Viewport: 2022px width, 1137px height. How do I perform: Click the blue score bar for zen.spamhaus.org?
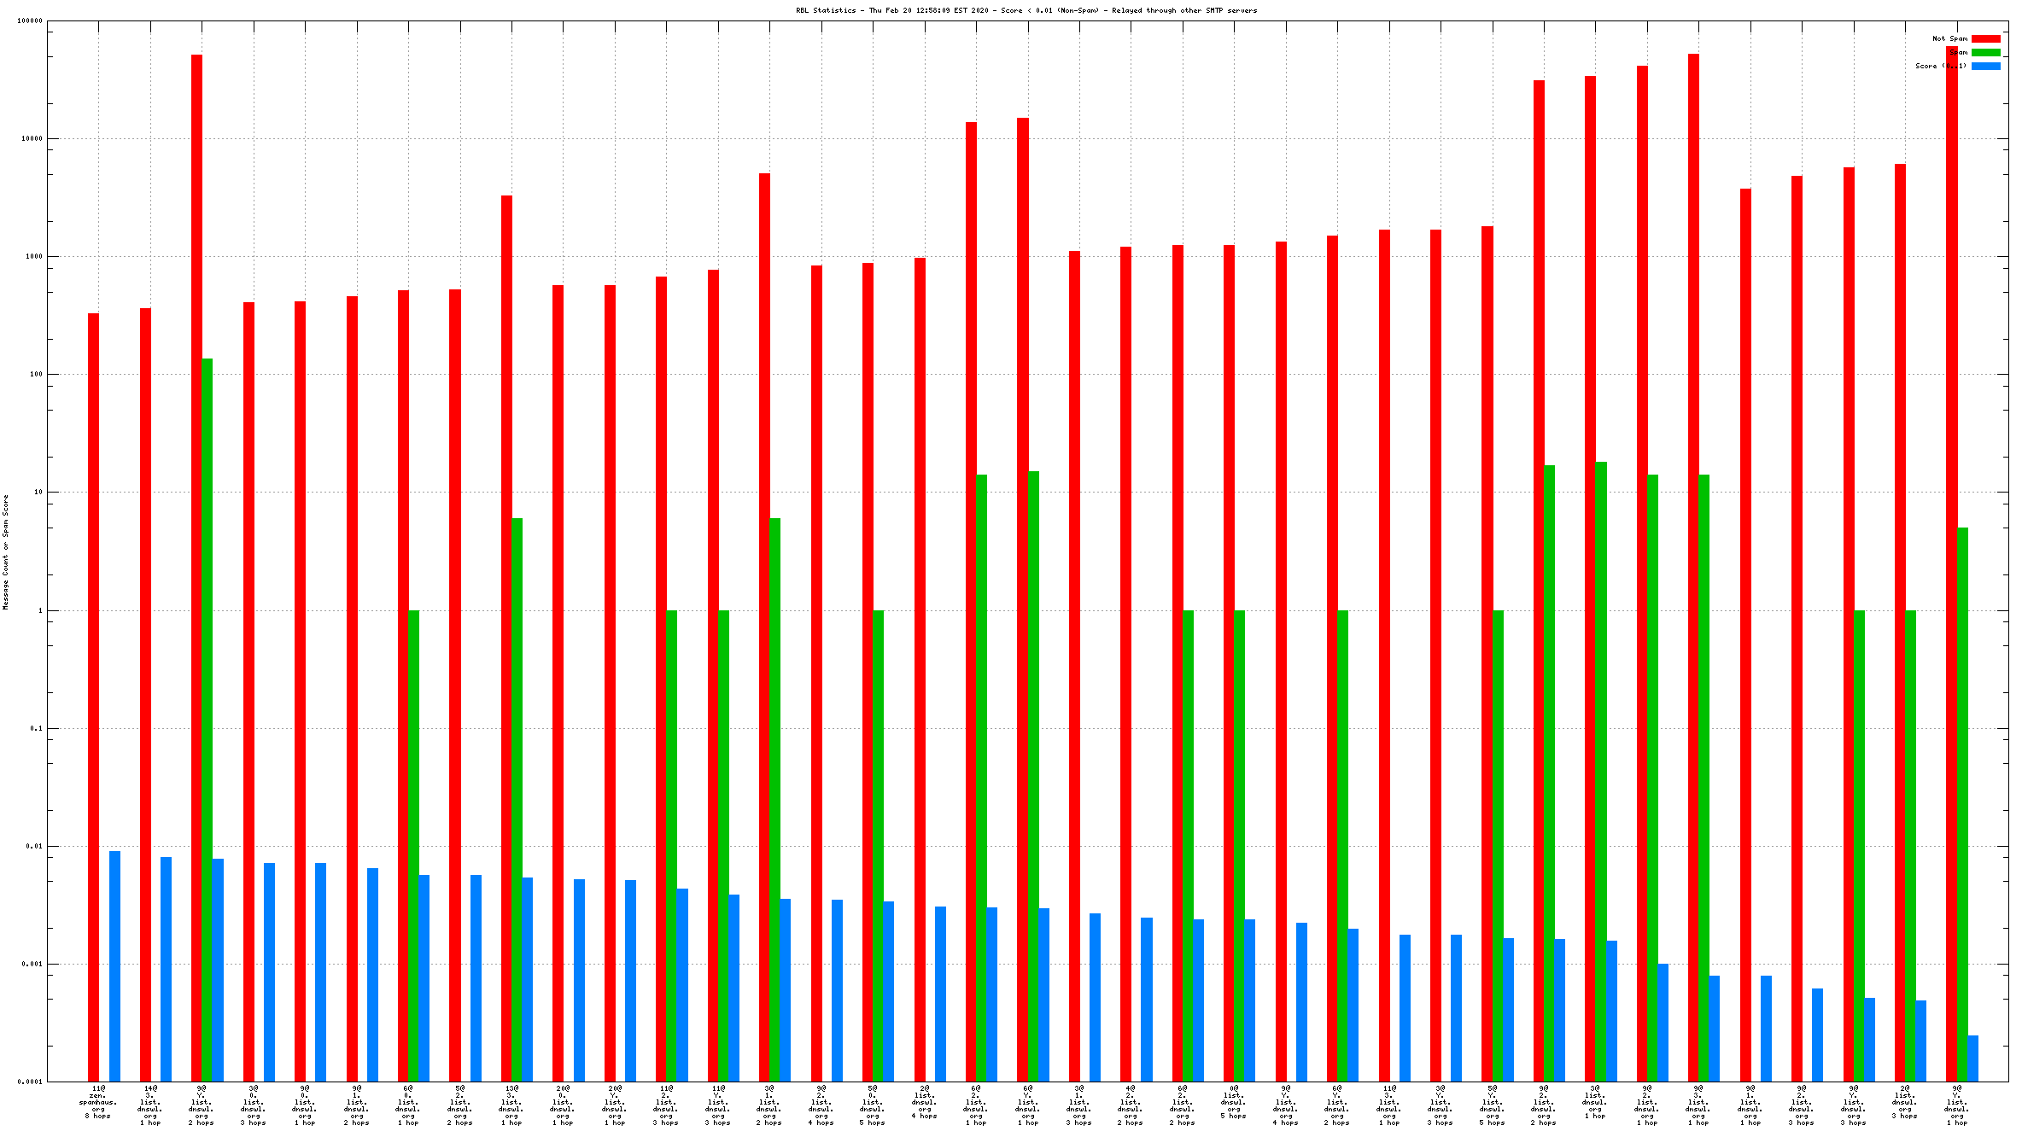pyautogui.click(x=114, y=965)
